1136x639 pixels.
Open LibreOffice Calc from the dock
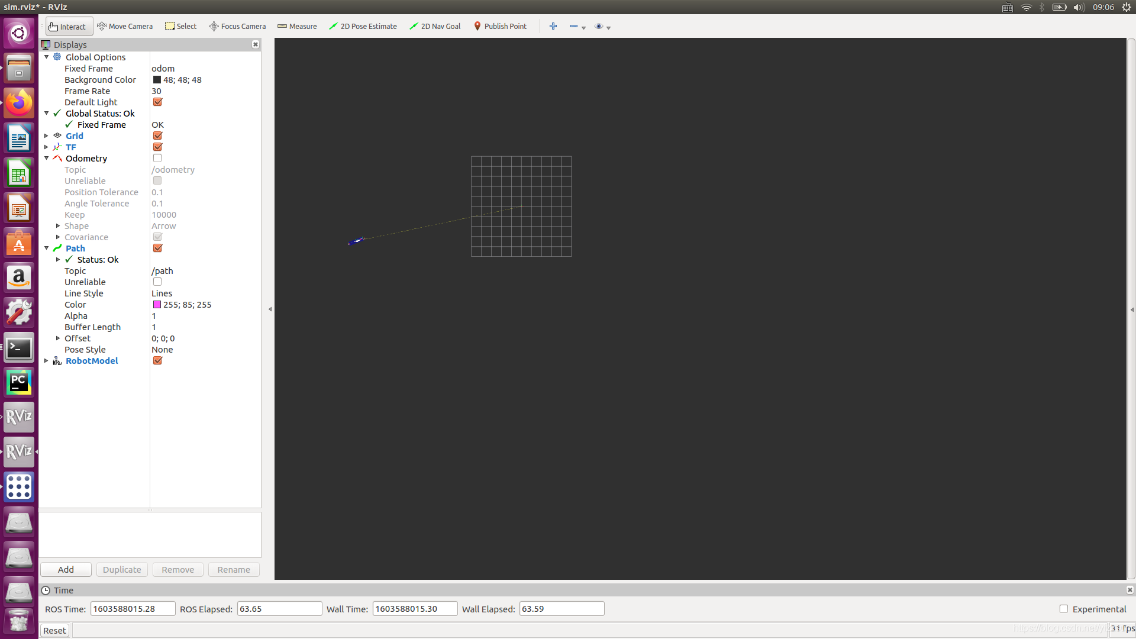tap(19, 173)
